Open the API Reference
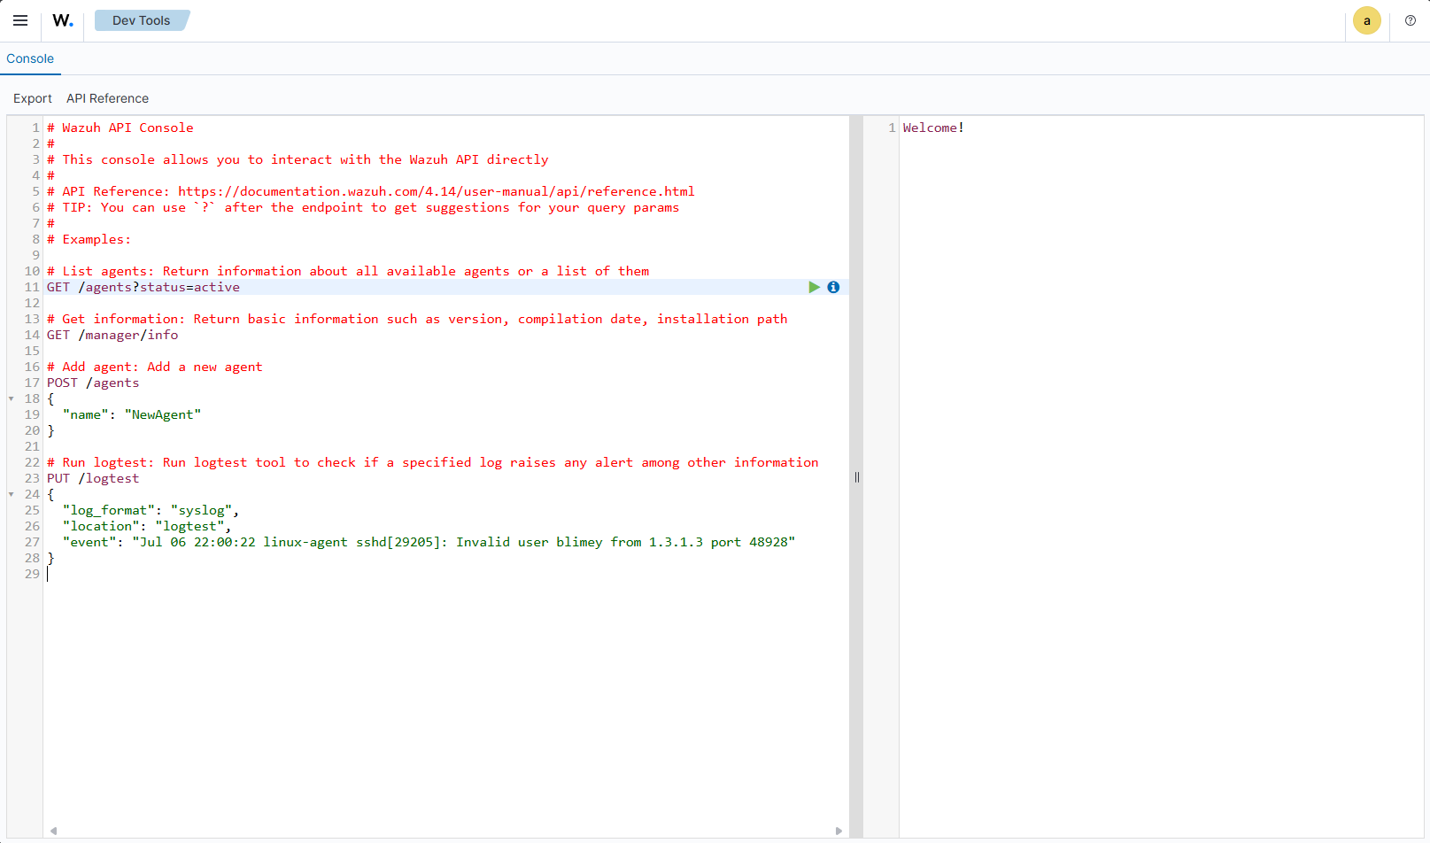Viewport: 1430px width, 843px height. (x=107, y=98)
